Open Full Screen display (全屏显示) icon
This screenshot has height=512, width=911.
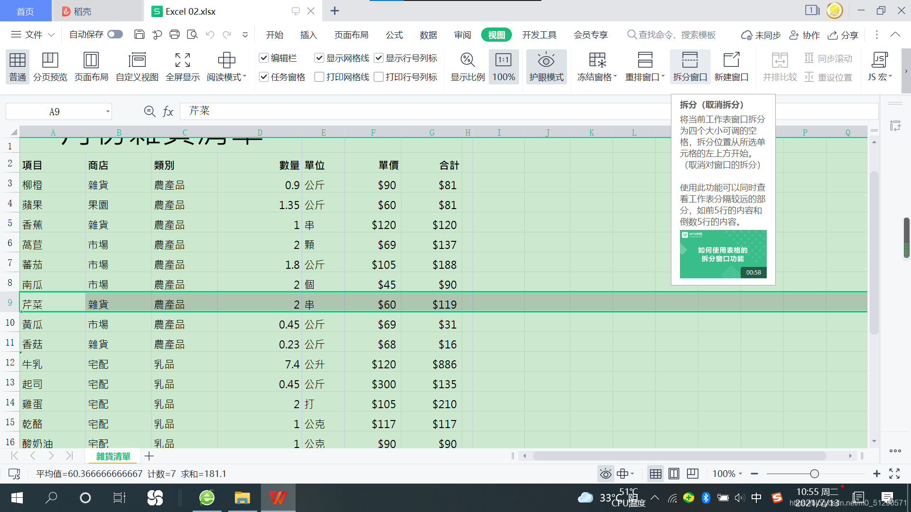182,61
